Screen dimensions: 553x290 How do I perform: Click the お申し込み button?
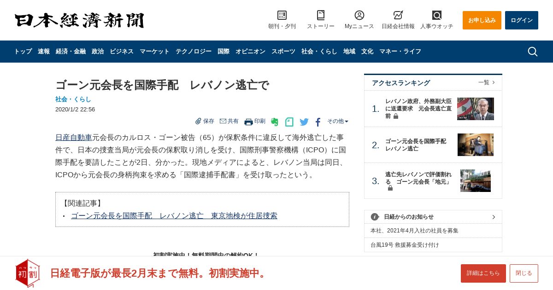[482, 20]
